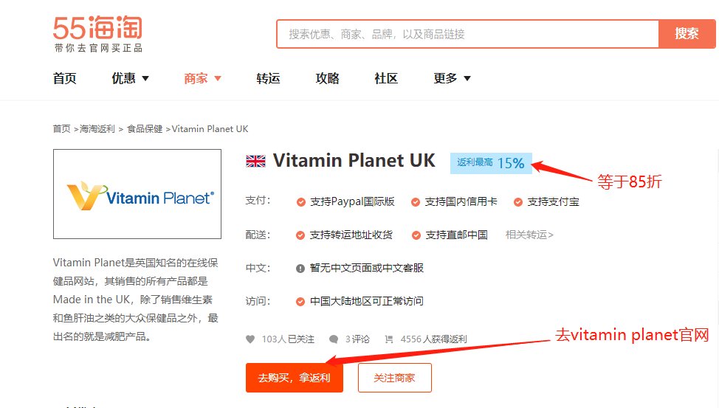Open the 更多 nav menu label
The height and width of the screenshot is (408, 719).
point(446,78)
